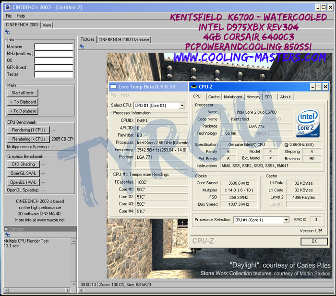Run Rendering (1 CPU) benchmark
This screenshot has width=336, height=296.
click(x=28, y=130)
